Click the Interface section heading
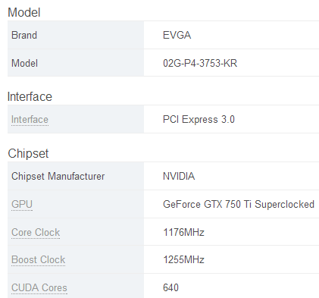The height and width of the screenshot is (298, 319). click(x=30, y=96)
